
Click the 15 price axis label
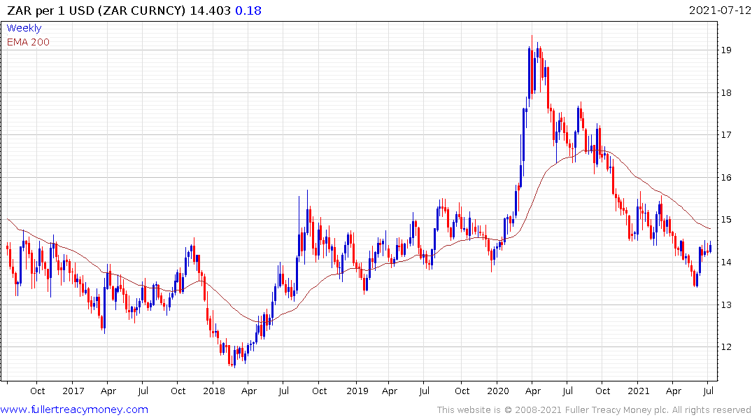point(725,220)
